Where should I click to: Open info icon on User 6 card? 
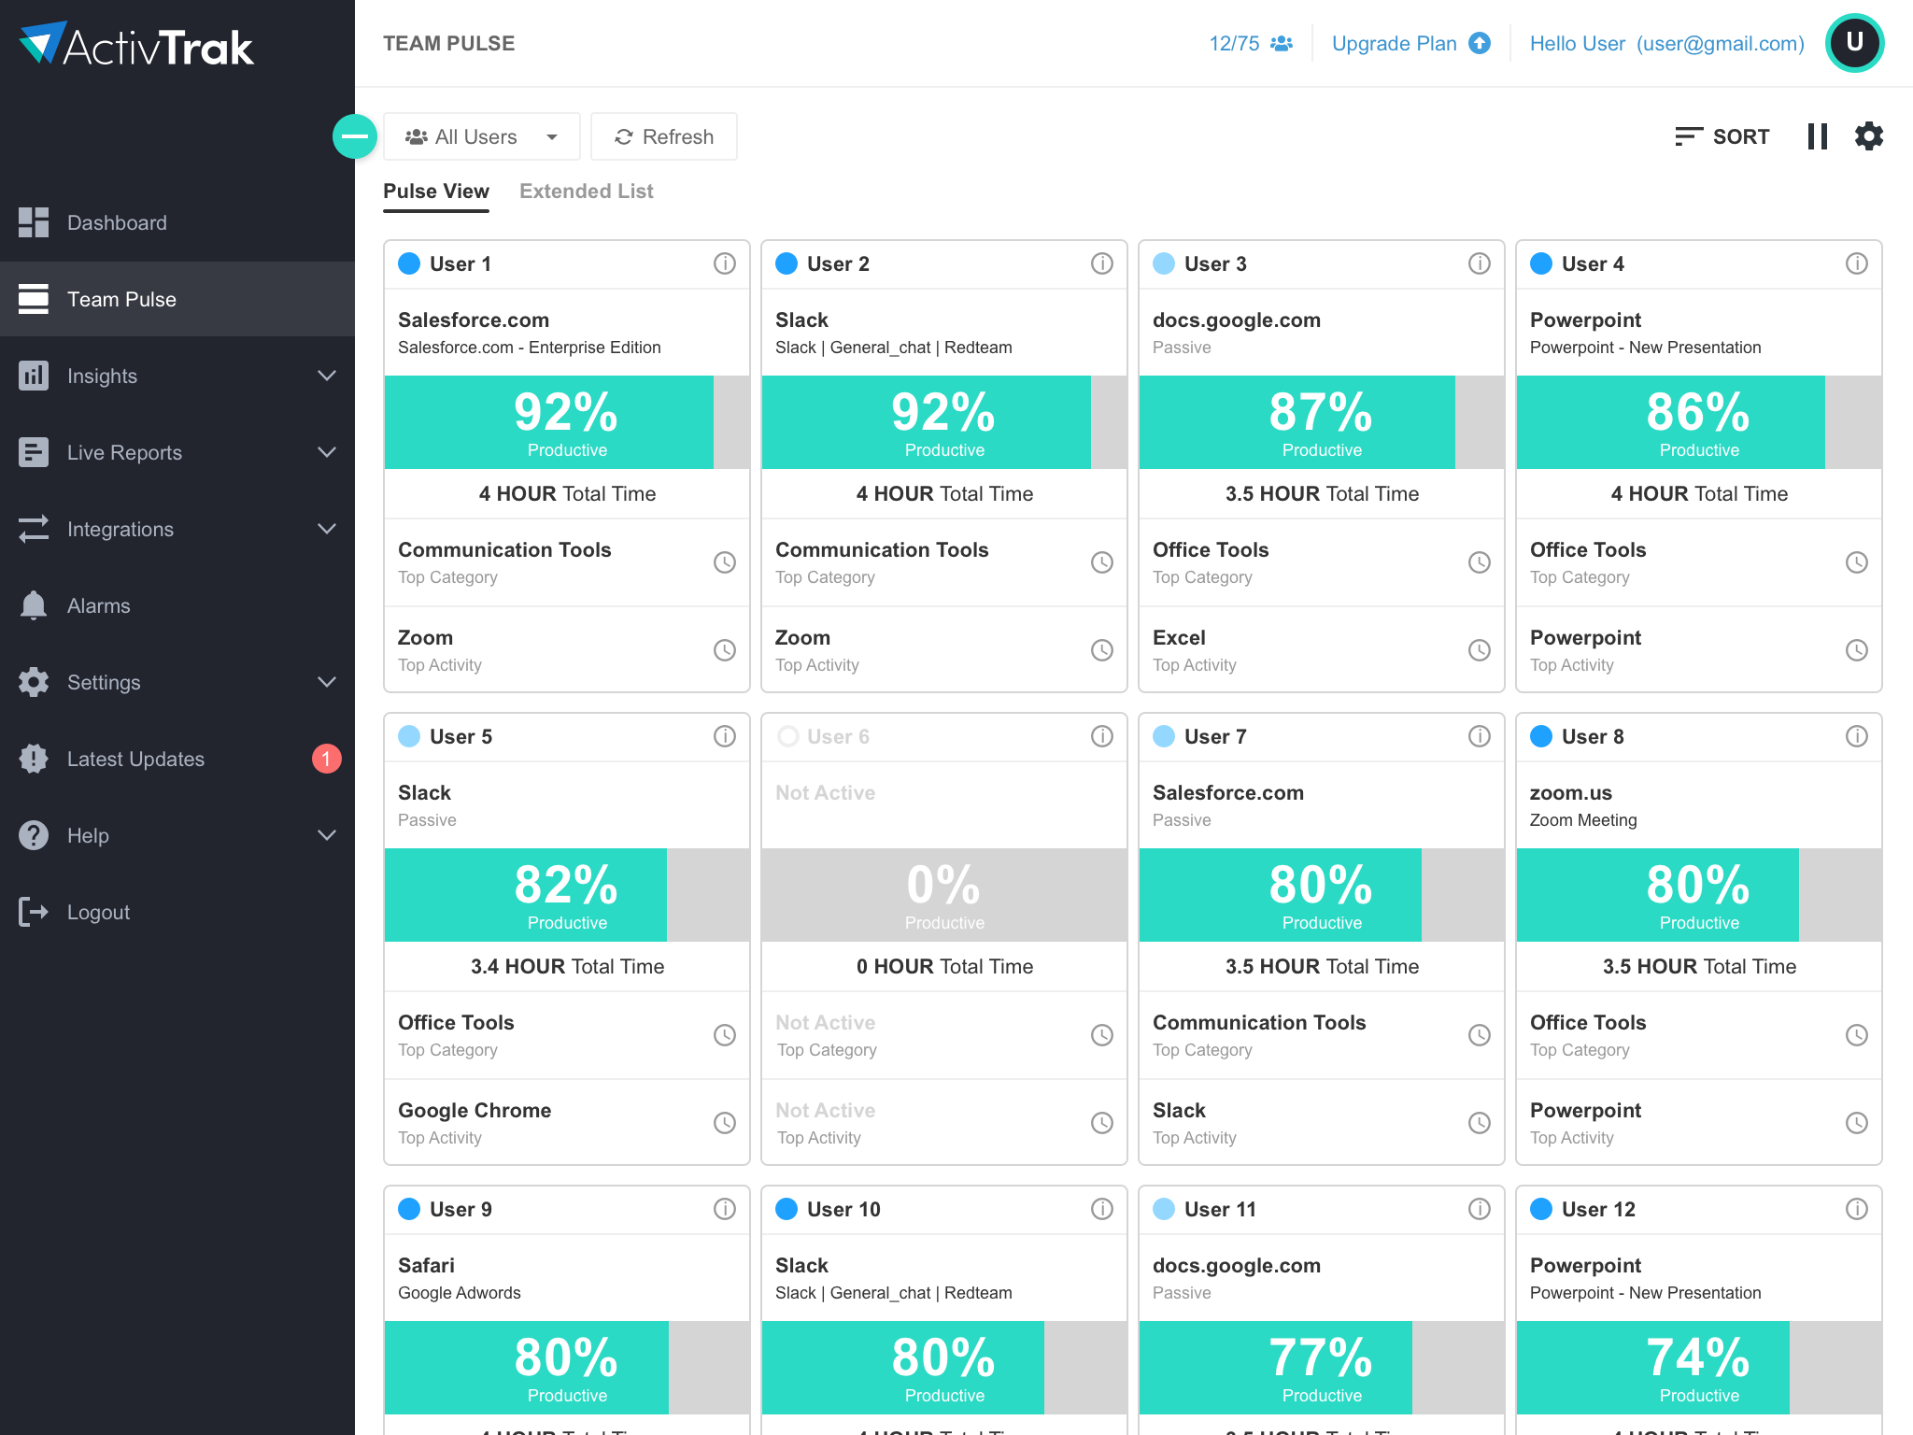pos(1102,736)
